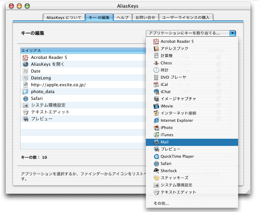259x212 pixels.
Task: Open the ユーザーライセンスの購入 tab
Action: click(x=186, y=18)
